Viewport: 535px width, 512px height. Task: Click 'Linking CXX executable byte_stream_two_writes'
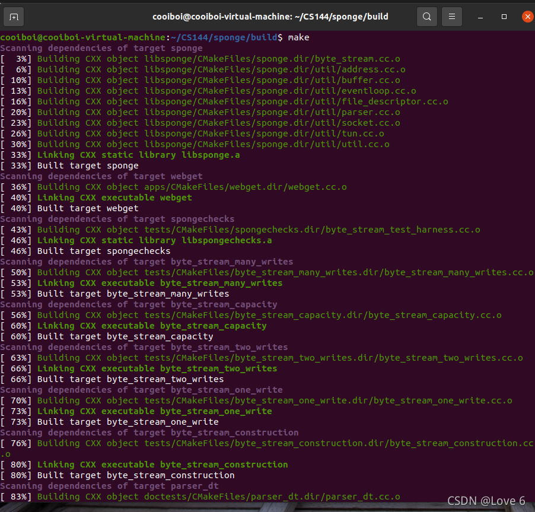(157, 368)
